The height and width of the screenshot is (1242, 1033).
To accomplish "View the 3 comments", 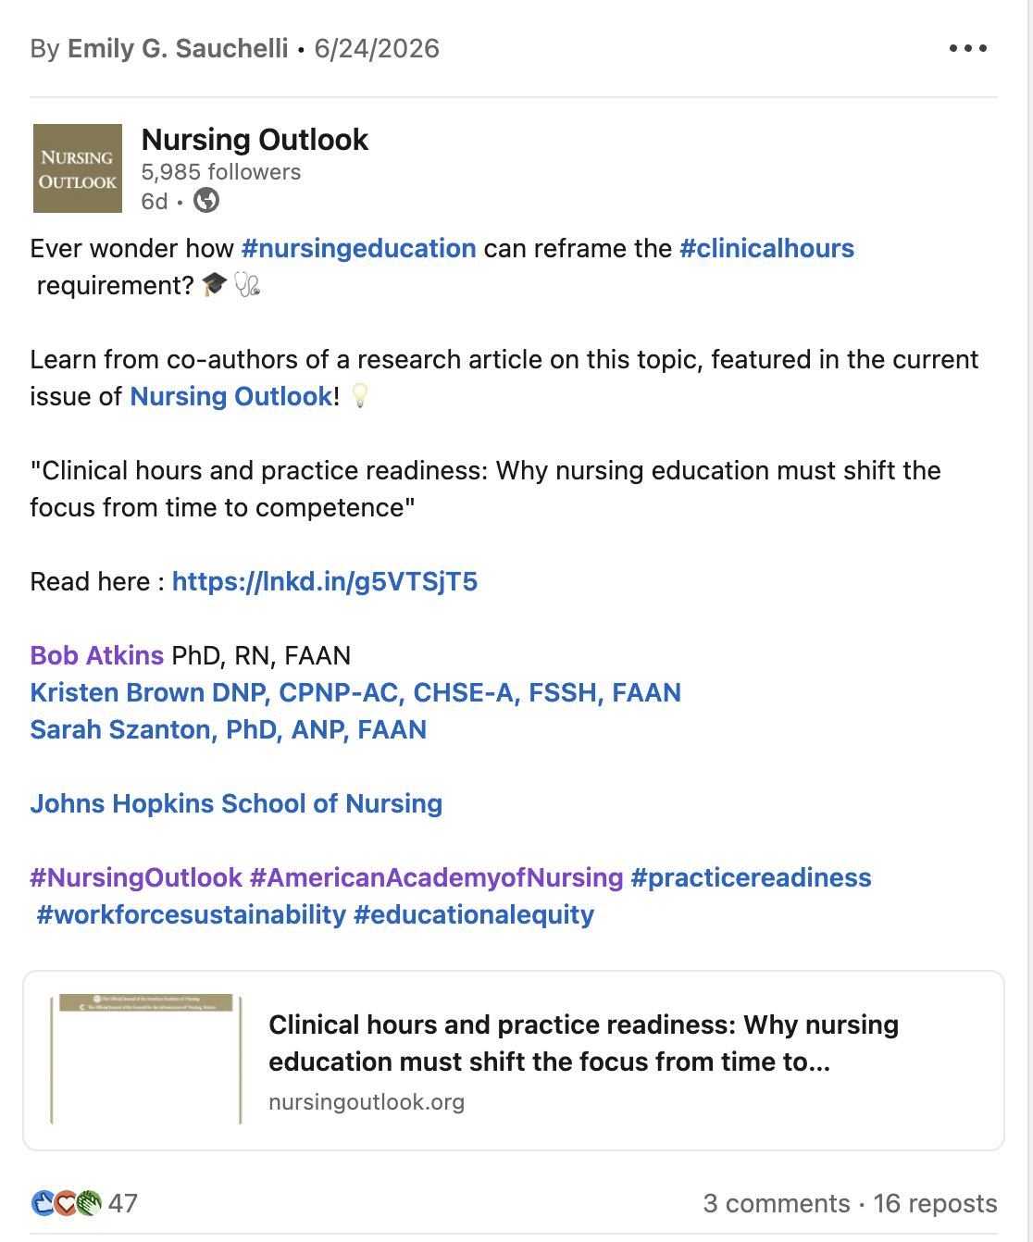I will pos(776,1203).
